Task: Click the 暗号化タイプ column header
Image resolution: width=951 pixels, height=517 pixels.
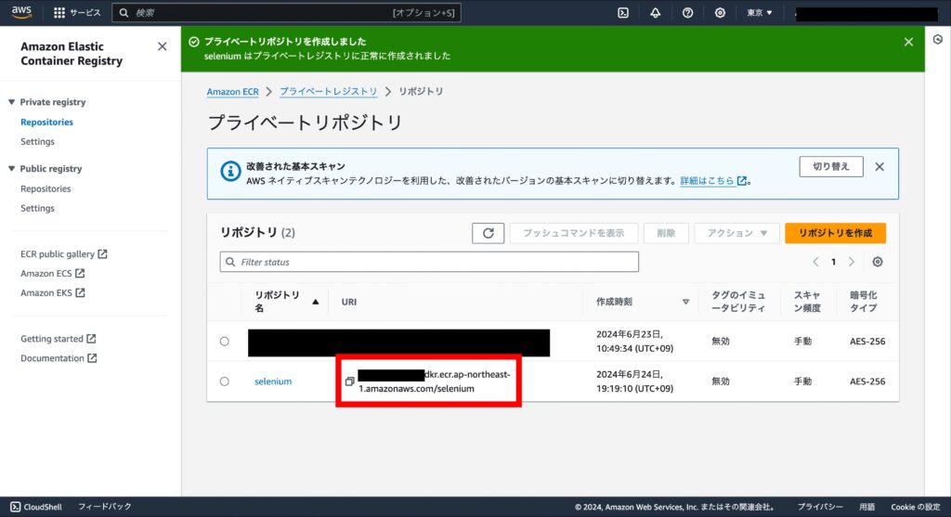Action: pyautogui.click(x=864, y=302)
